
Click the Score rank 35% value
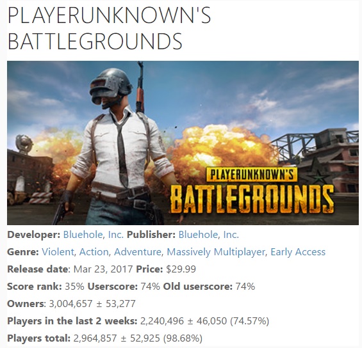pos(74,286)
